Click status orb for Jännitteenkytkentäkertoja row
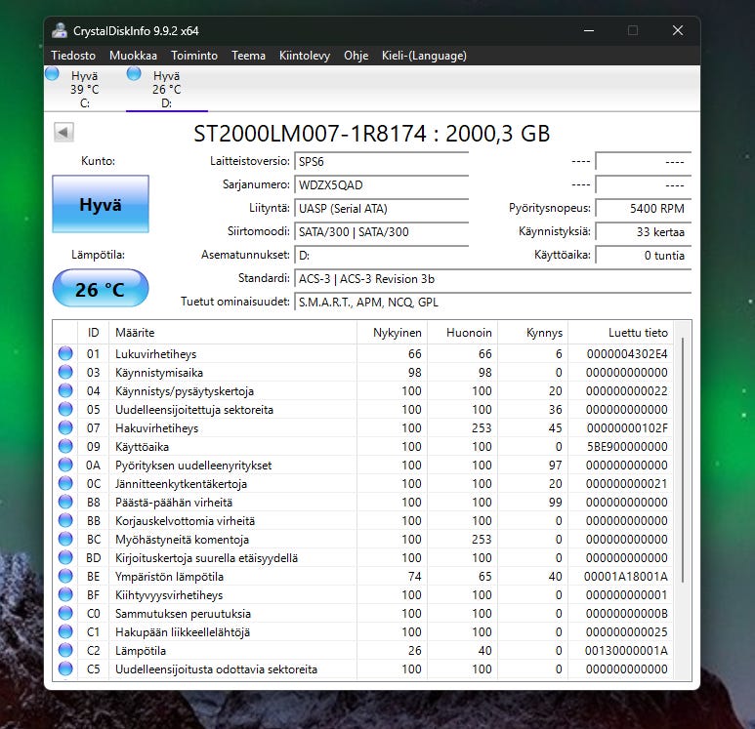Viewport: 755px width, 729px height. pos(65,483)
